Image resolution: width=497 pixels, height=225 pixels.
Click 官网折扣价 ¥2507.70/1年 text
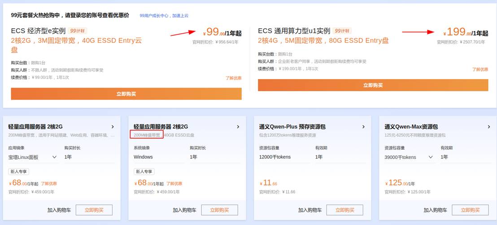[x=461, y=42]
